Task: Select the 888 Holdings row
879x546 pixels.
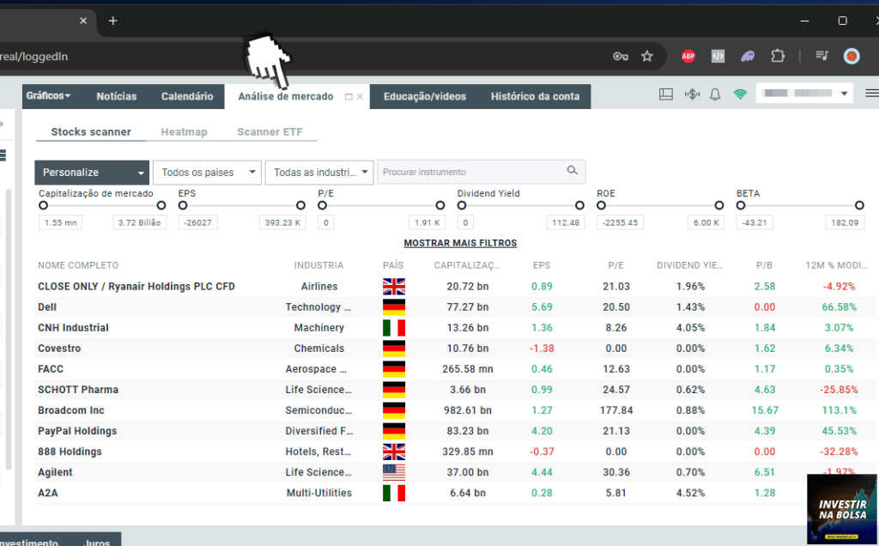Action: click(x=454, y=452)
